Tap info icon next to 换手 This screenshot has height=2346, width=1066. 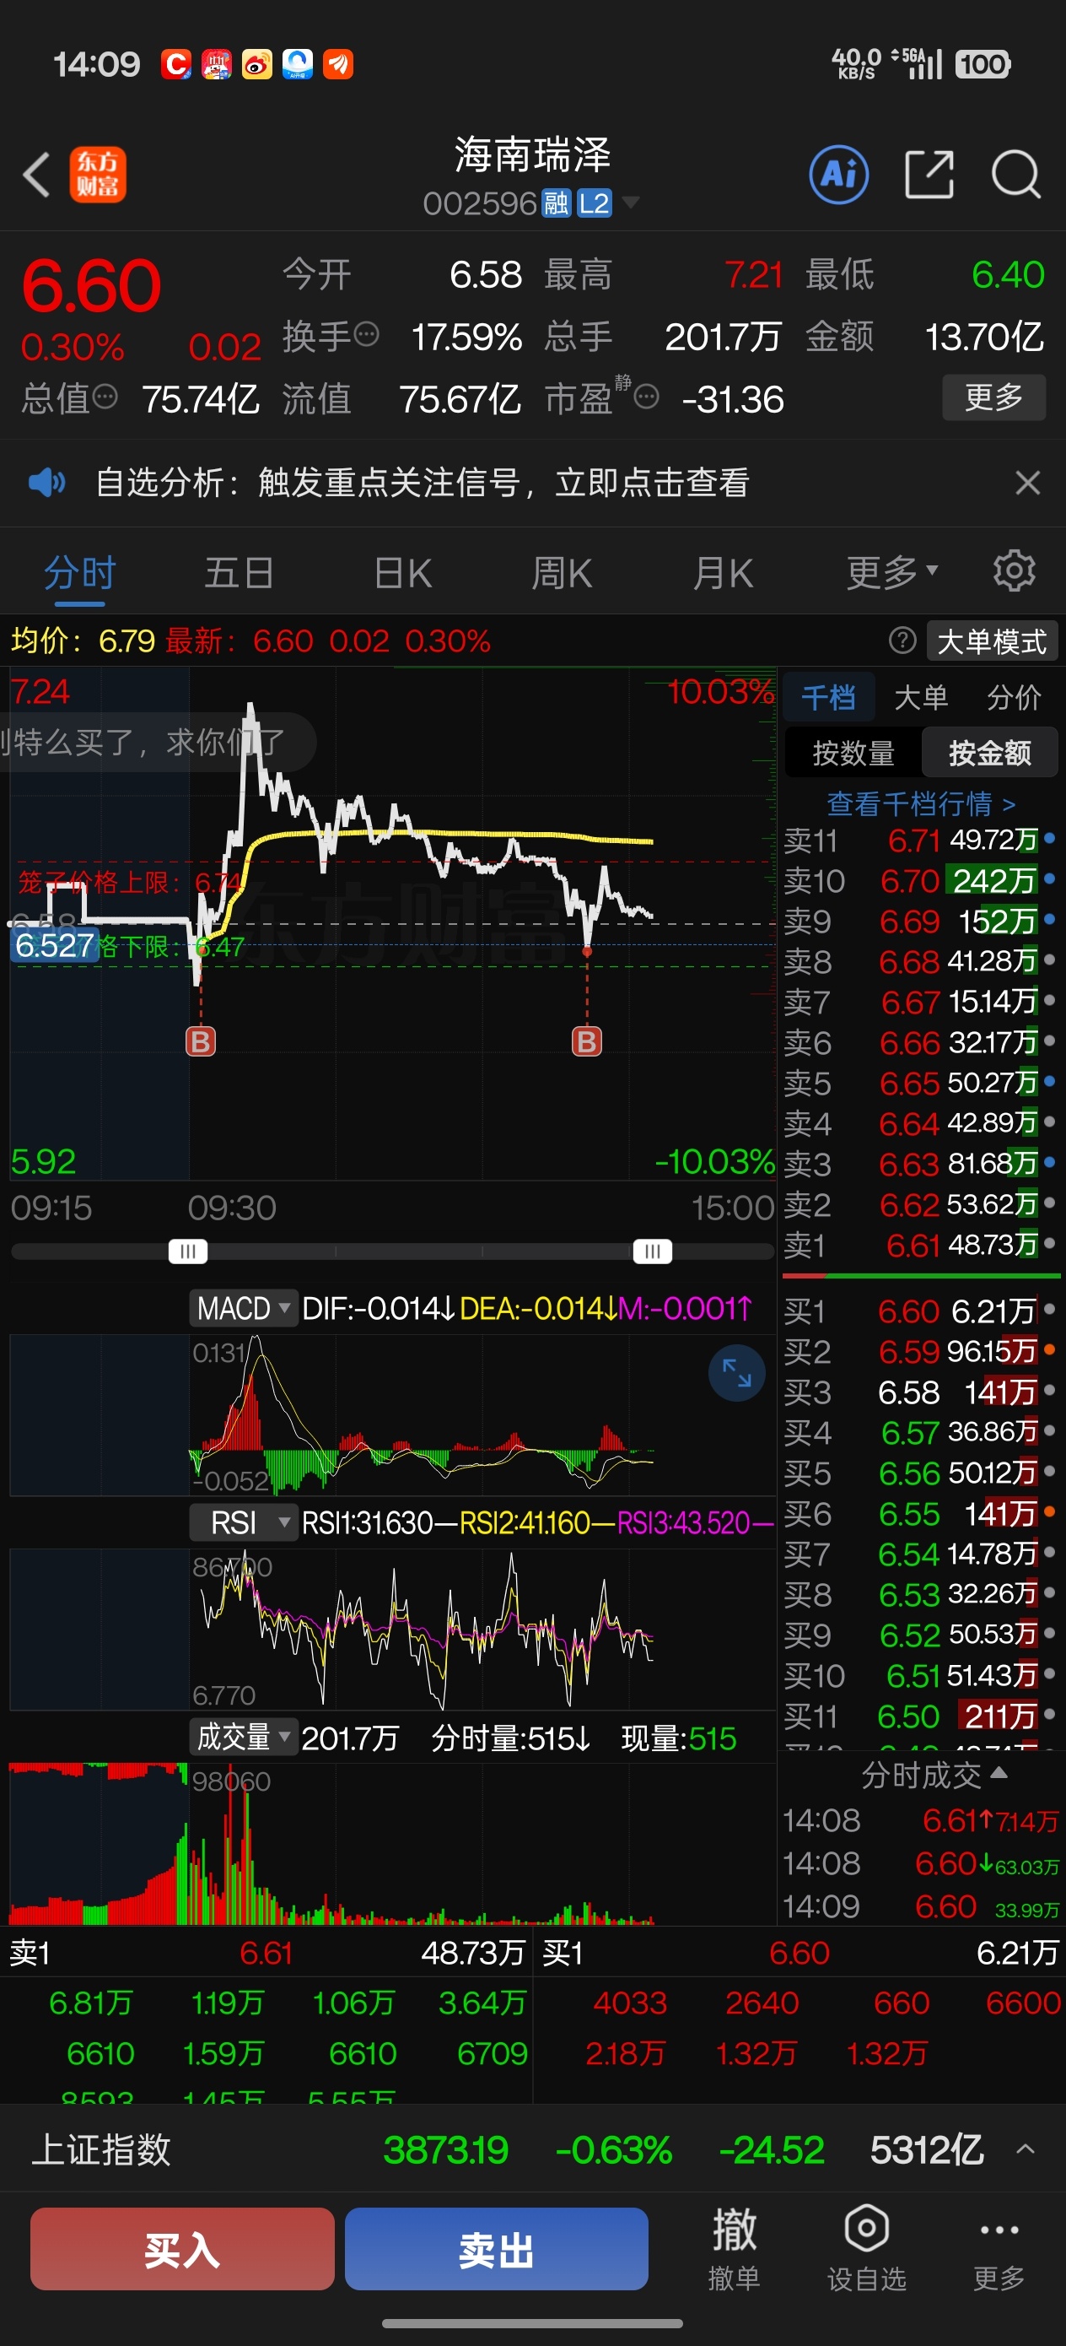[366, 335]
